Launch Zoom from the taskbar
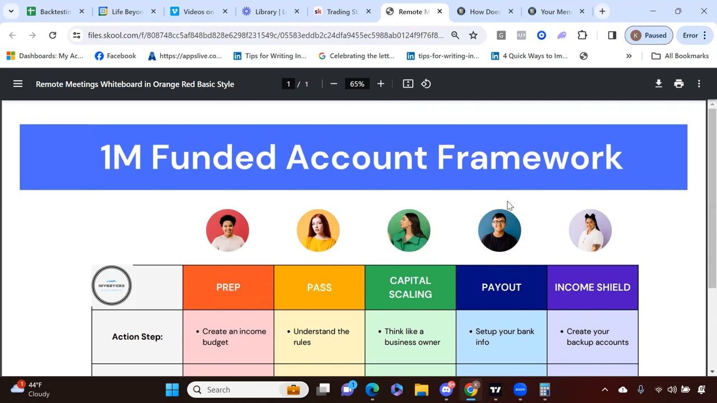The image size is (717, 403). (x=520, y=390)
